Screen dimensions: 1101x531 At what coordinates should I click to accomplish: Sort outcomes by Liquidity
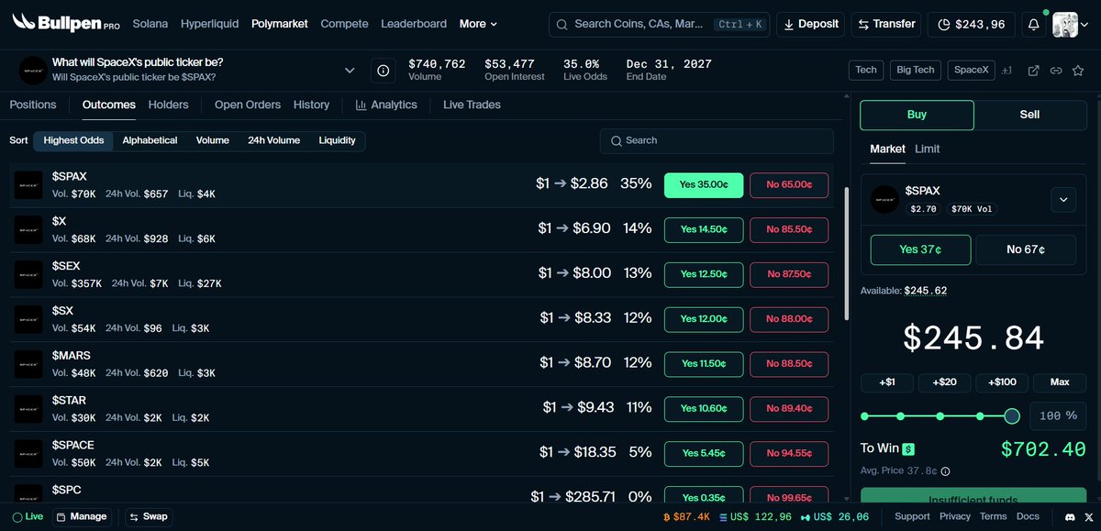[337, 140]
